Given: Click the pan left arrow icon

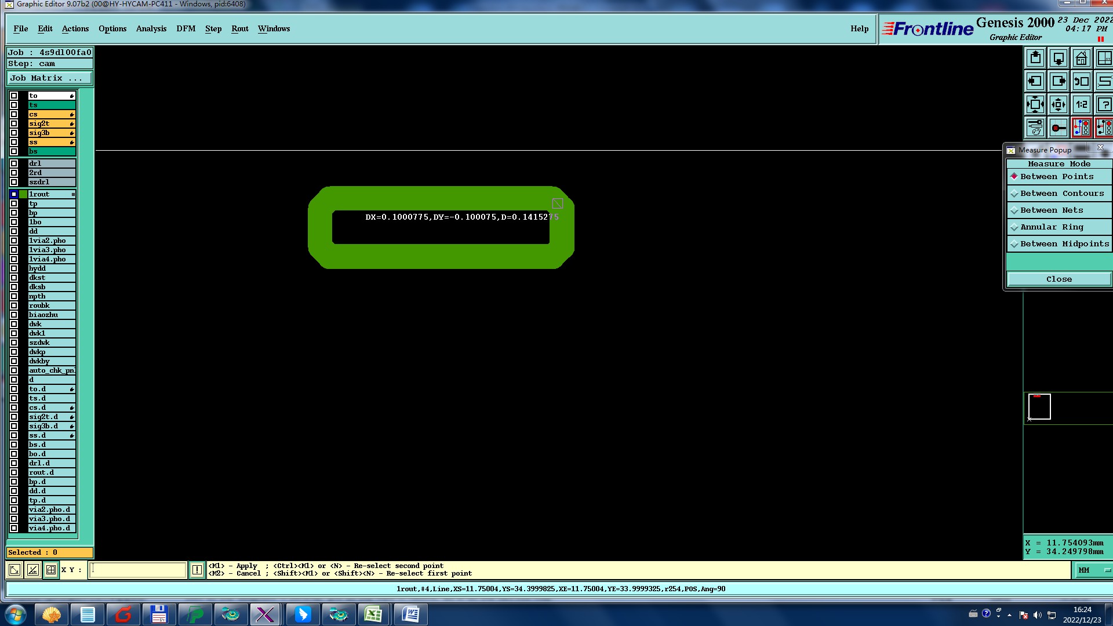Looking at the screenshot, I should tap(1035, 82).
